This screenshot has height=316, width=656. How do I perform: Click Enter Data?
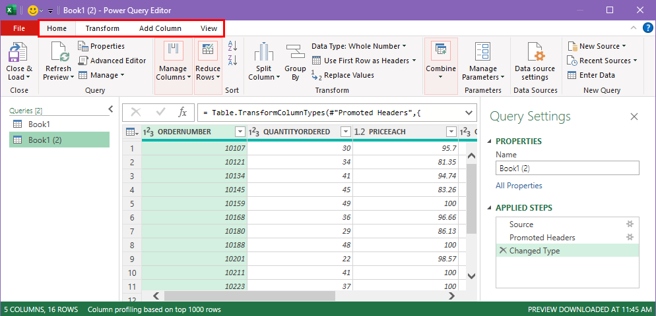point(591,75)
